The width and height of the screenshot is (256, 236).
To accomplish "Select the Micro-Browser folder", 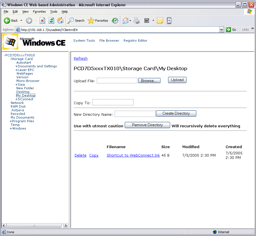I will [28, 81].
